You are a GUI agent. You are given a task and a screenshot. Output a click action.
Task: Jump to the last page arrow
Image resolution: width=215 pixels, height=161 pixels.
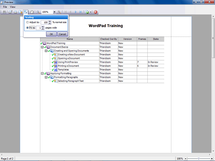pyautogui.click(x=81, y=12)
